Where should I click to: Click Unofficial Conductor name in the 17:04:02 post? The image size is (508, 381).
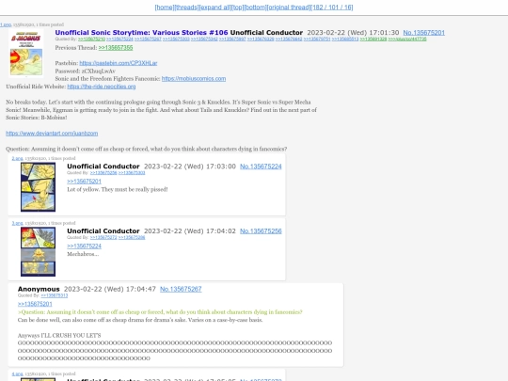[103, 231]
